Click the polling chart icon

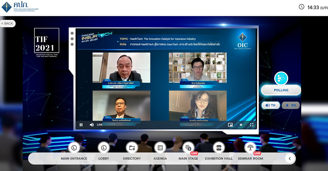click(281, 78)
